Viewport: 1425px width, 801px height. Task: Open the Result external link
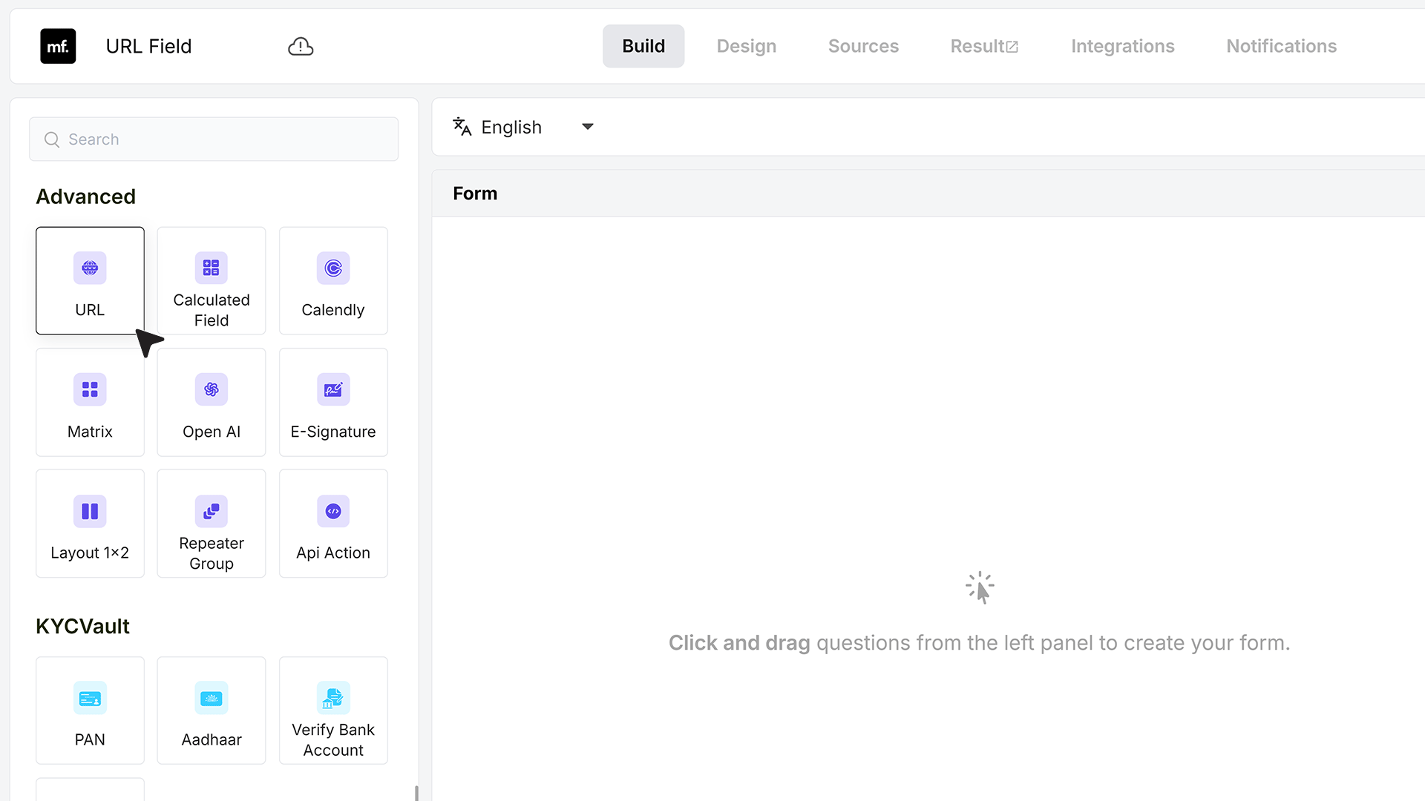[984, 46]
